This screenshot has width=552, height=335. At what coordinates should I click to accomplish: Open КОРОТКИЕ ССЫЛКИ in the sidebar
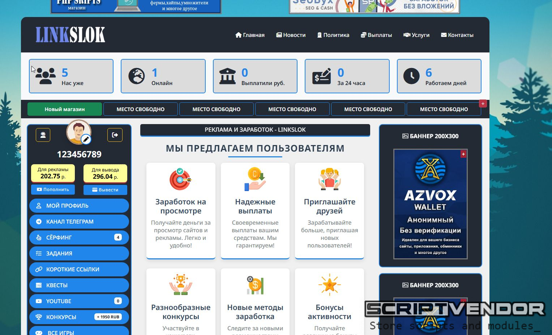(x=79, y=269)
